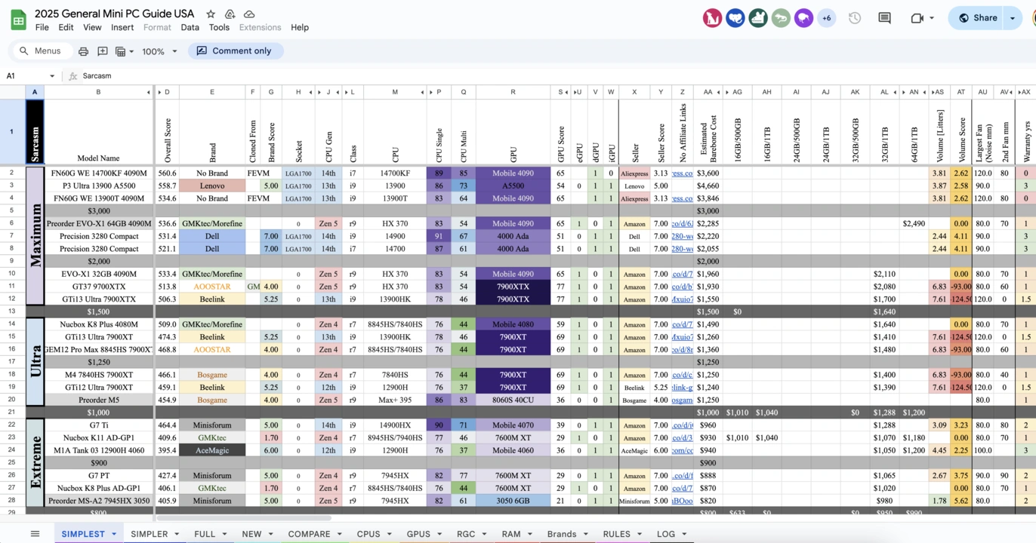
Task: Open the comment history panel icon
Action: (884, 18)
